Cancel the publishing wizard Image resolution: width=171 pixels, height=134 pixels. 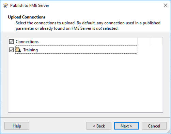point(154,126)
